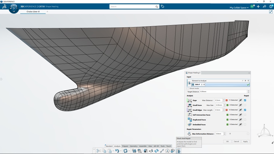274x154 pixels.
Task: Toggle Self Intersection Faces visibility eye
Action: 240,115
